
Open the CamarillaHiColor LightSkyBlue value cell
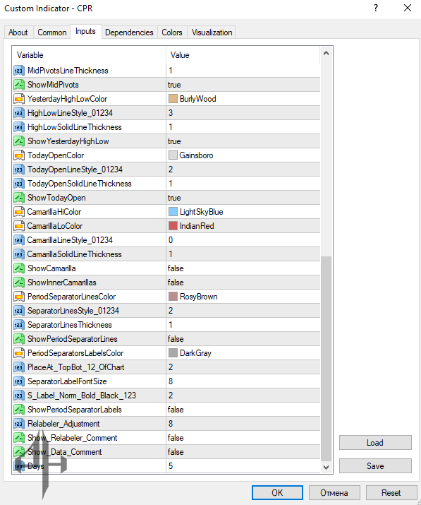pyautogui.click(x=243, y=212)
